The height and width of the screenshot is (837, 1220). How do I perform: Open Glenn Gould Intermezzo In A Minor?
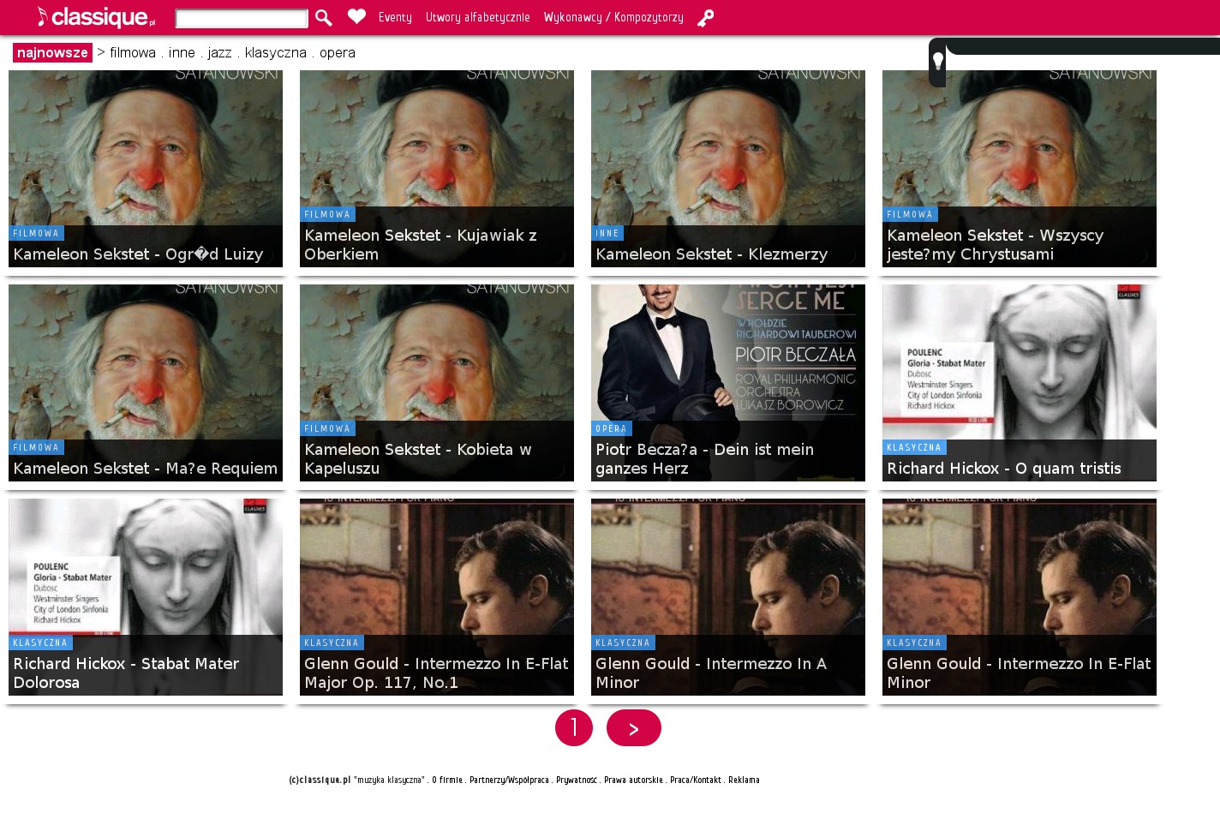click(x=727, y=597)
